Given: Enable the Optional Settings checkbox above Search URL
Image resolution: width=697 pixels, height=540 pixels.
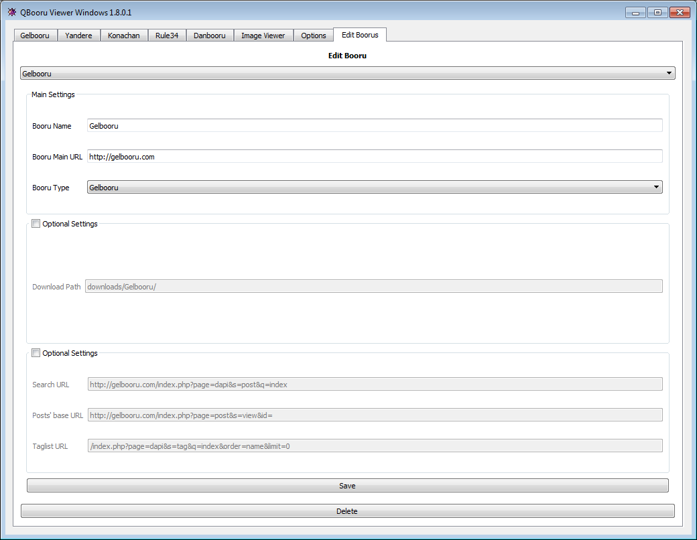Looking at the screenshot, I should click(x=36, y=353).
